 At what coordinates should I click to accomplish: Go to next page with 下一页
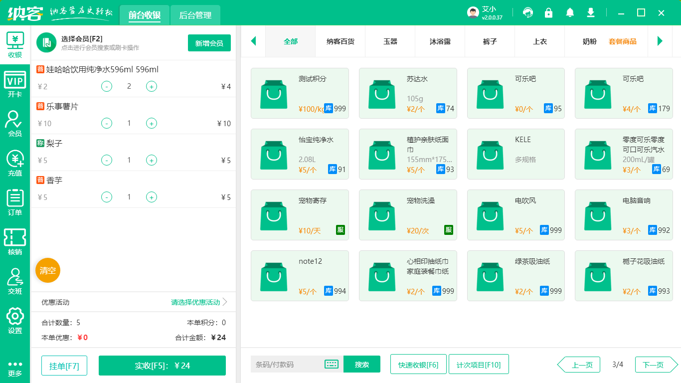pos(657,365)
